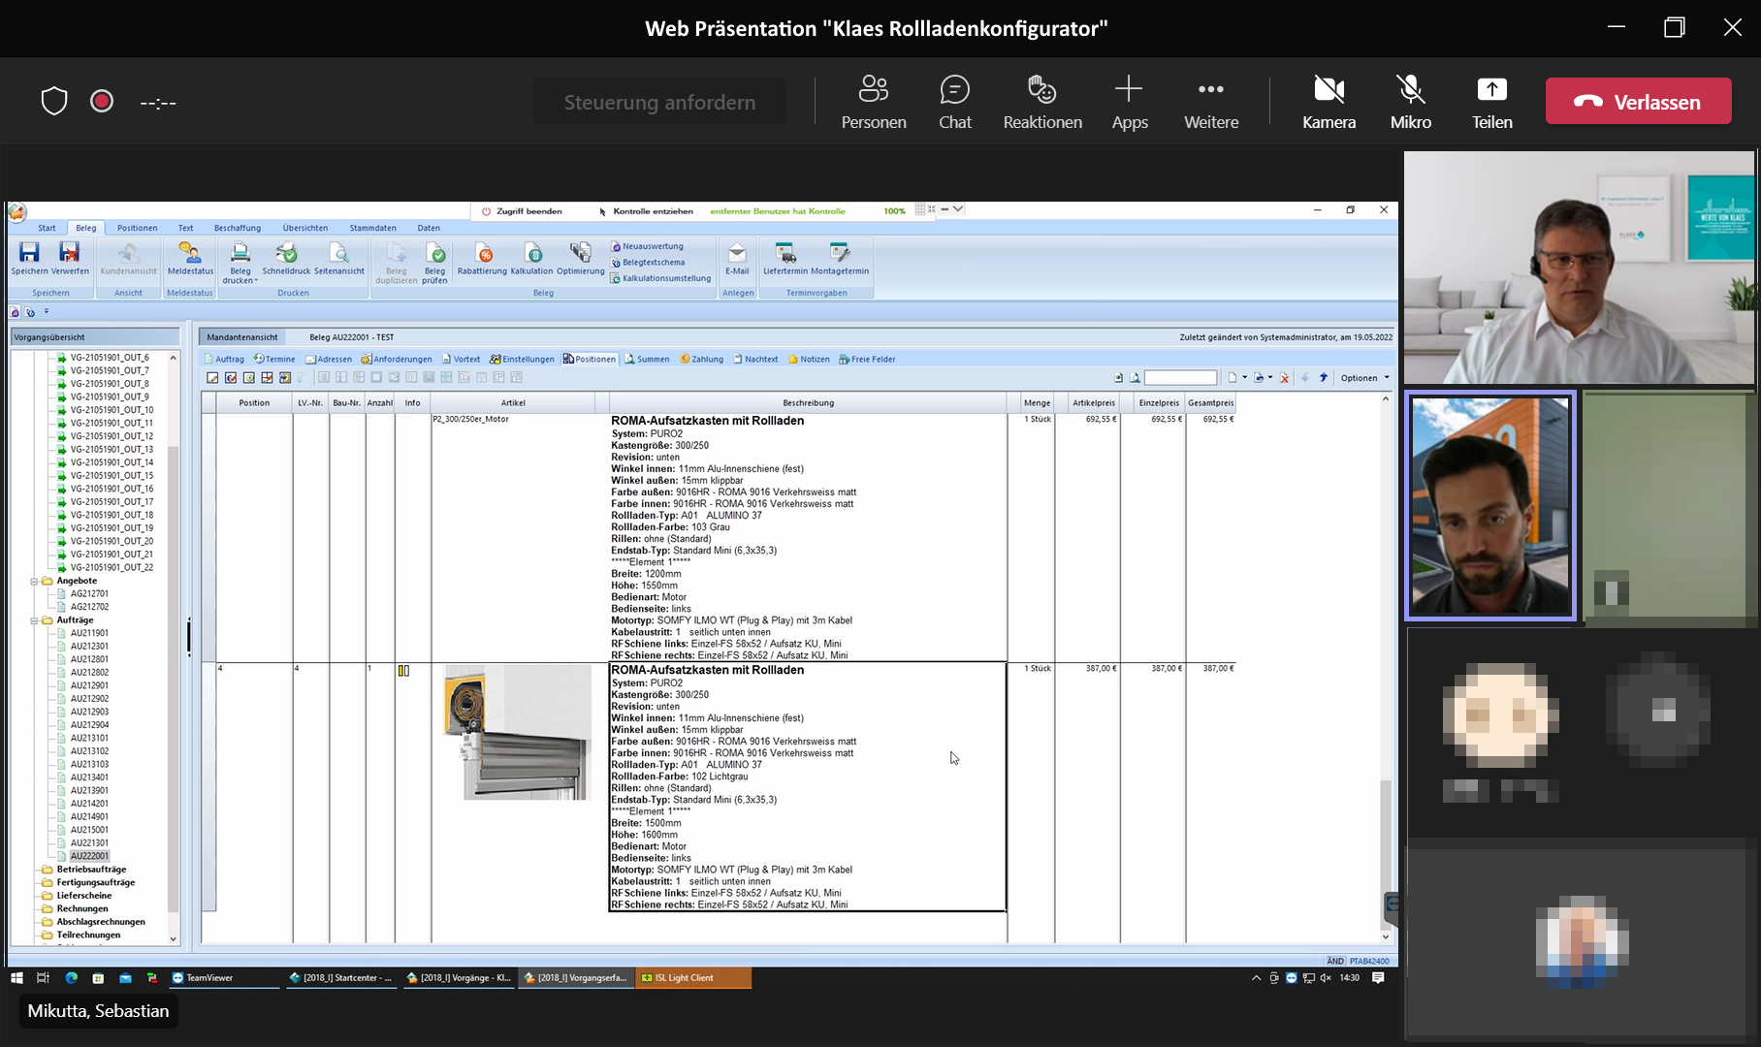The height and width of the screenshot is (1047, 1761).
Task: Click the Artikel column header
Action: [x=513, y=402]
